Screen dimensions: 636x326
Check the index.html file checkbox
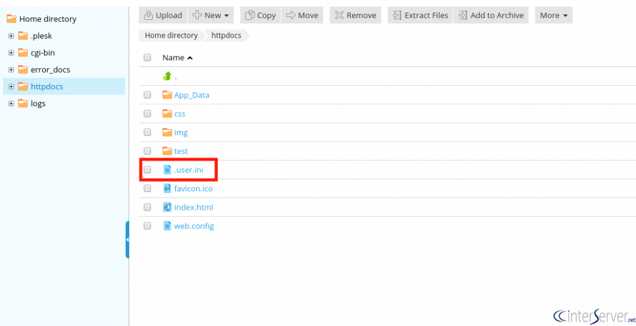(147, 207)
